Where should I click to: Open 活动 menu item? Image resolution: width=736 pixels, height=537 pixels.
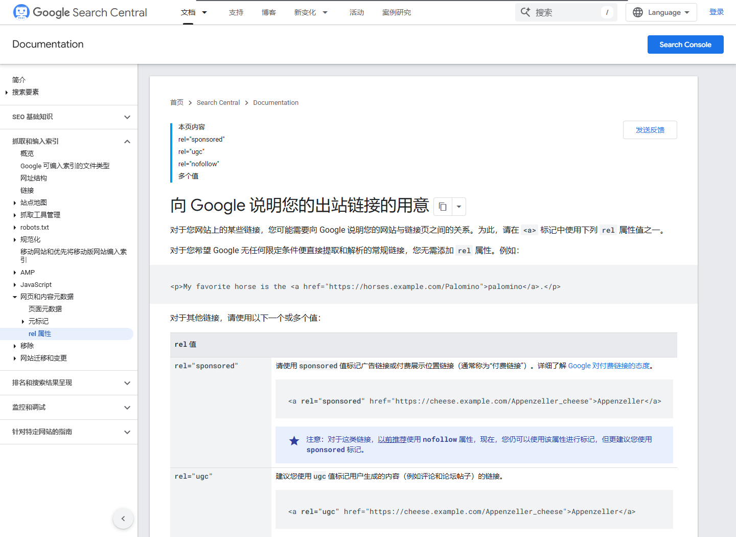(x=357, y=12)
